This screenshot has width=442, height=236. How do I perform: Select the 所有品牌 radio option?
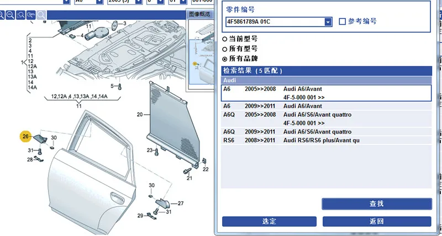(225, 59)
